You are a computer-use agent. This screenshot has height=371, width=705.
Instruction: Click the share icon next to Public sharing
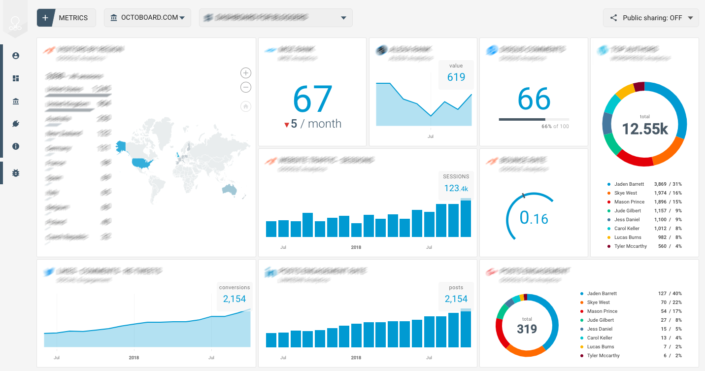click(x=613, y=17)
